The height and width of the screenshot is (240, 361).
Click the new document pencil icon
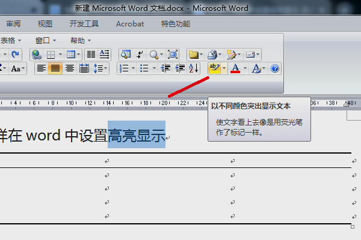click(231, 55)
